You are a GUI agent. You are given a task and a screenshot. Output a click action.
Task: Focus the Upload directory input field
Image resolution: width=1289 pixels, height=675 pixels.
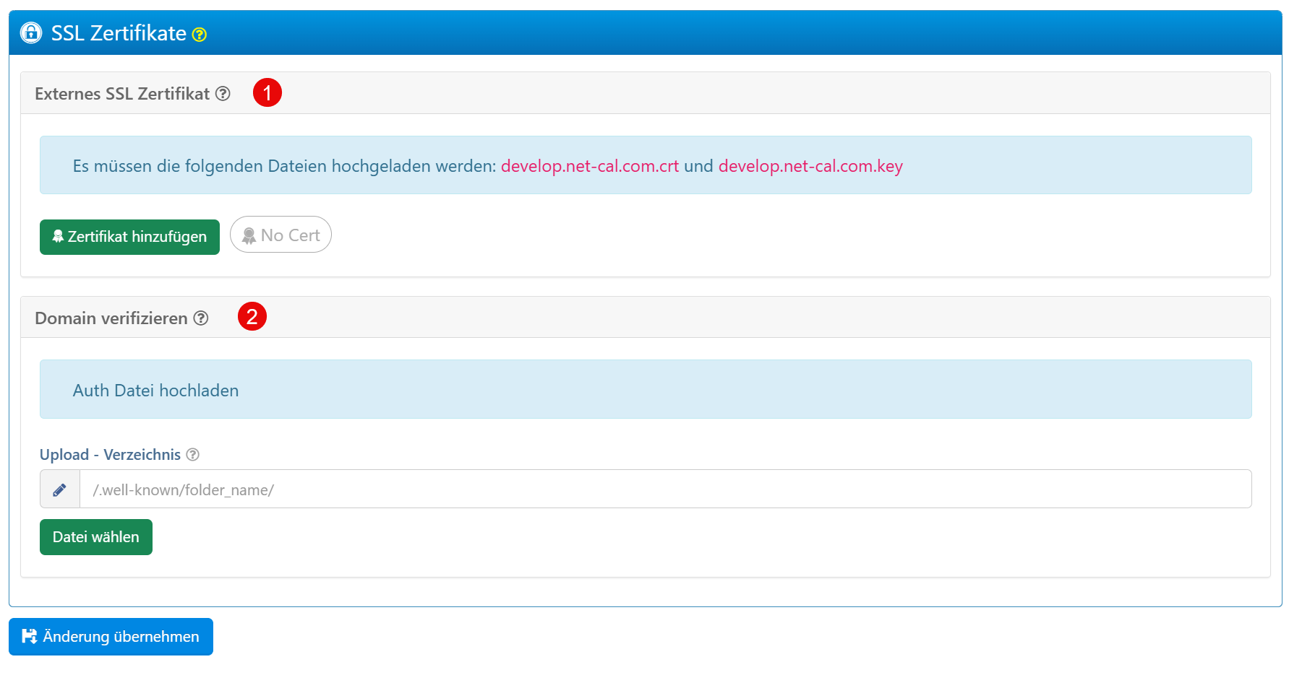click(x=665, y=489)
